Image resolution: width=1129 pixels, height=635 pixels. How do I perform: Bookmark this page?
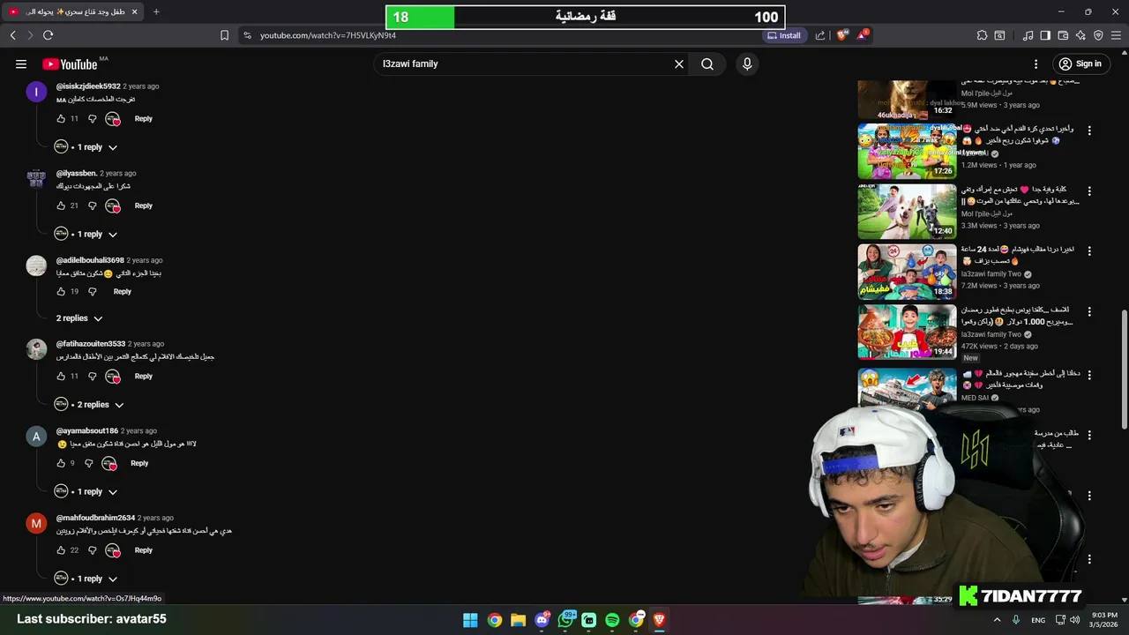click(x=224, y=35)
